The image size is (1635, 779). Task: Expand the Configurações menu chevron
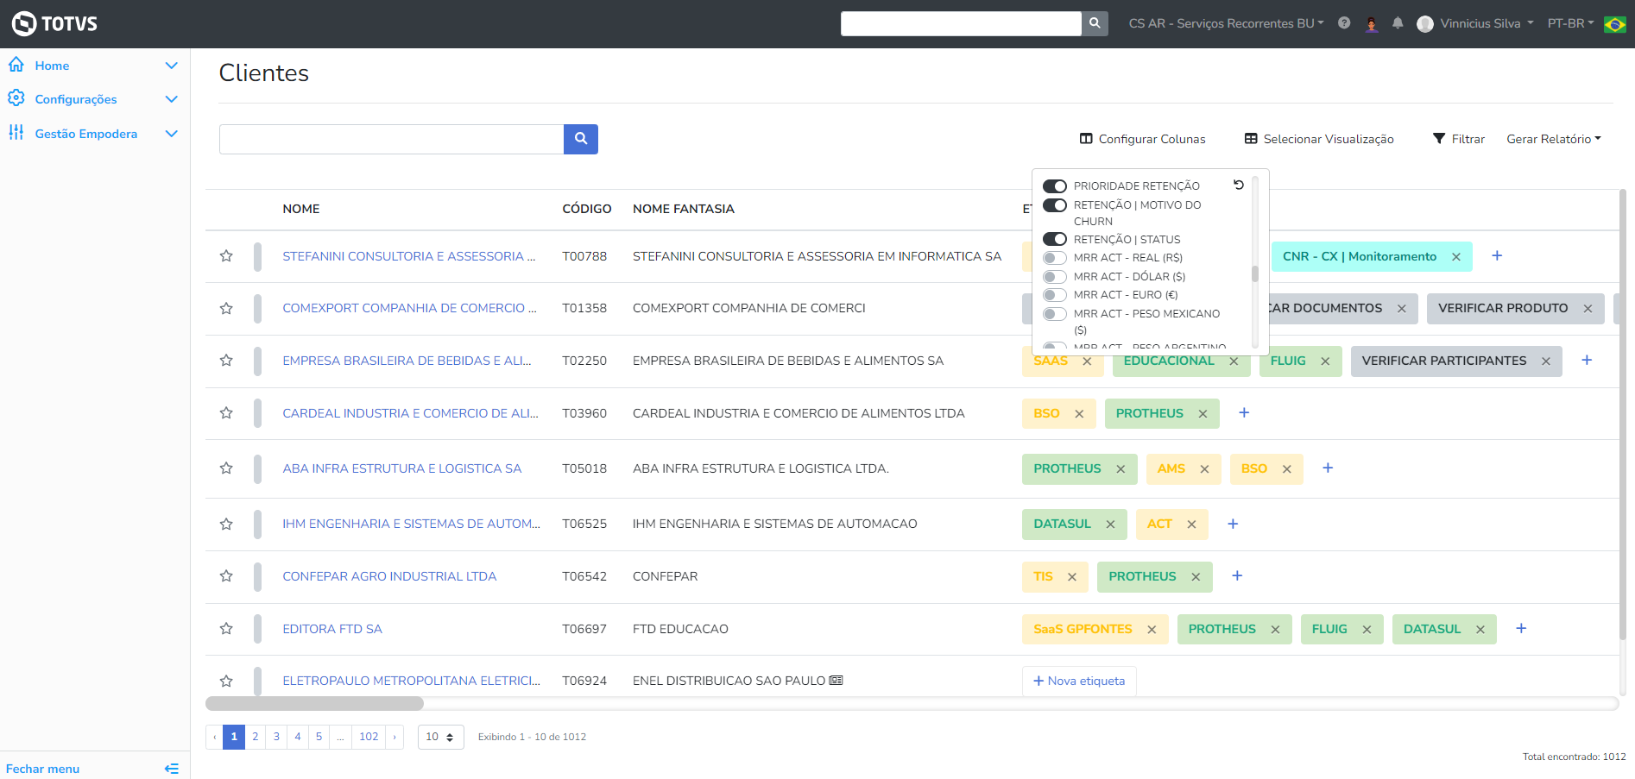click(172, 99)
